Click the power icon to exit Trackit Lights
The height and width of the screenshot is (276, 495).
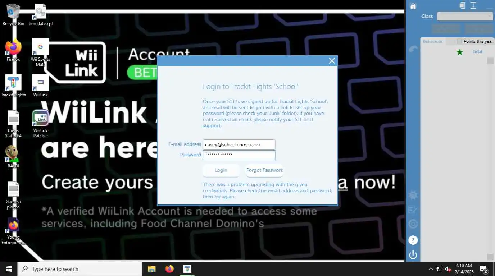click(x=413, y=255)
